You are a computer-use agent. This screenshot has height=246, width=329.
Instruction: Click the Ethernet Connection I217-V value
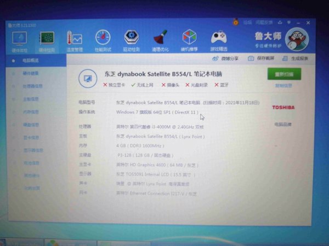coord(156,194)
